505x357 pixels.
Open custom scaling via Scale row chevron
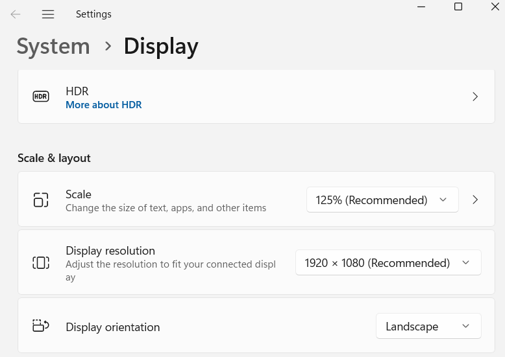click(475, 200)
